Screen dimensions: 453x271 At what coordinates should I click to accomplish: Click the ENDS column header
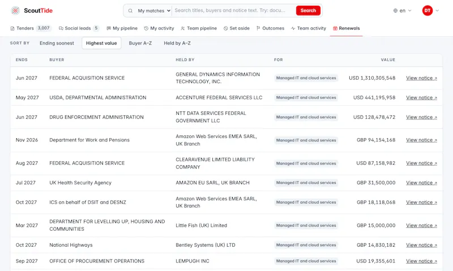pos(22,60)
